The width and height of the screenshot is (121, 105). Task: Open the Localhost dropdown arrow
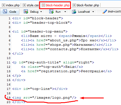click(93, 12)
